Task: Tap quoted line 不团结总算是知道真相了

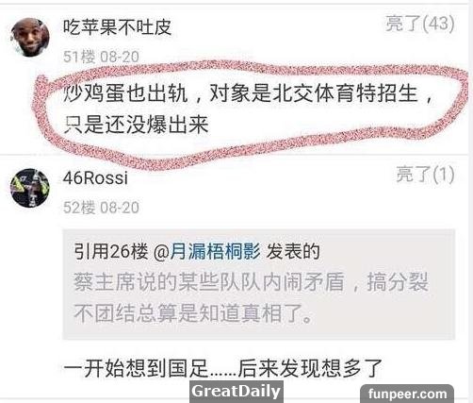Action: click(193, 313)
